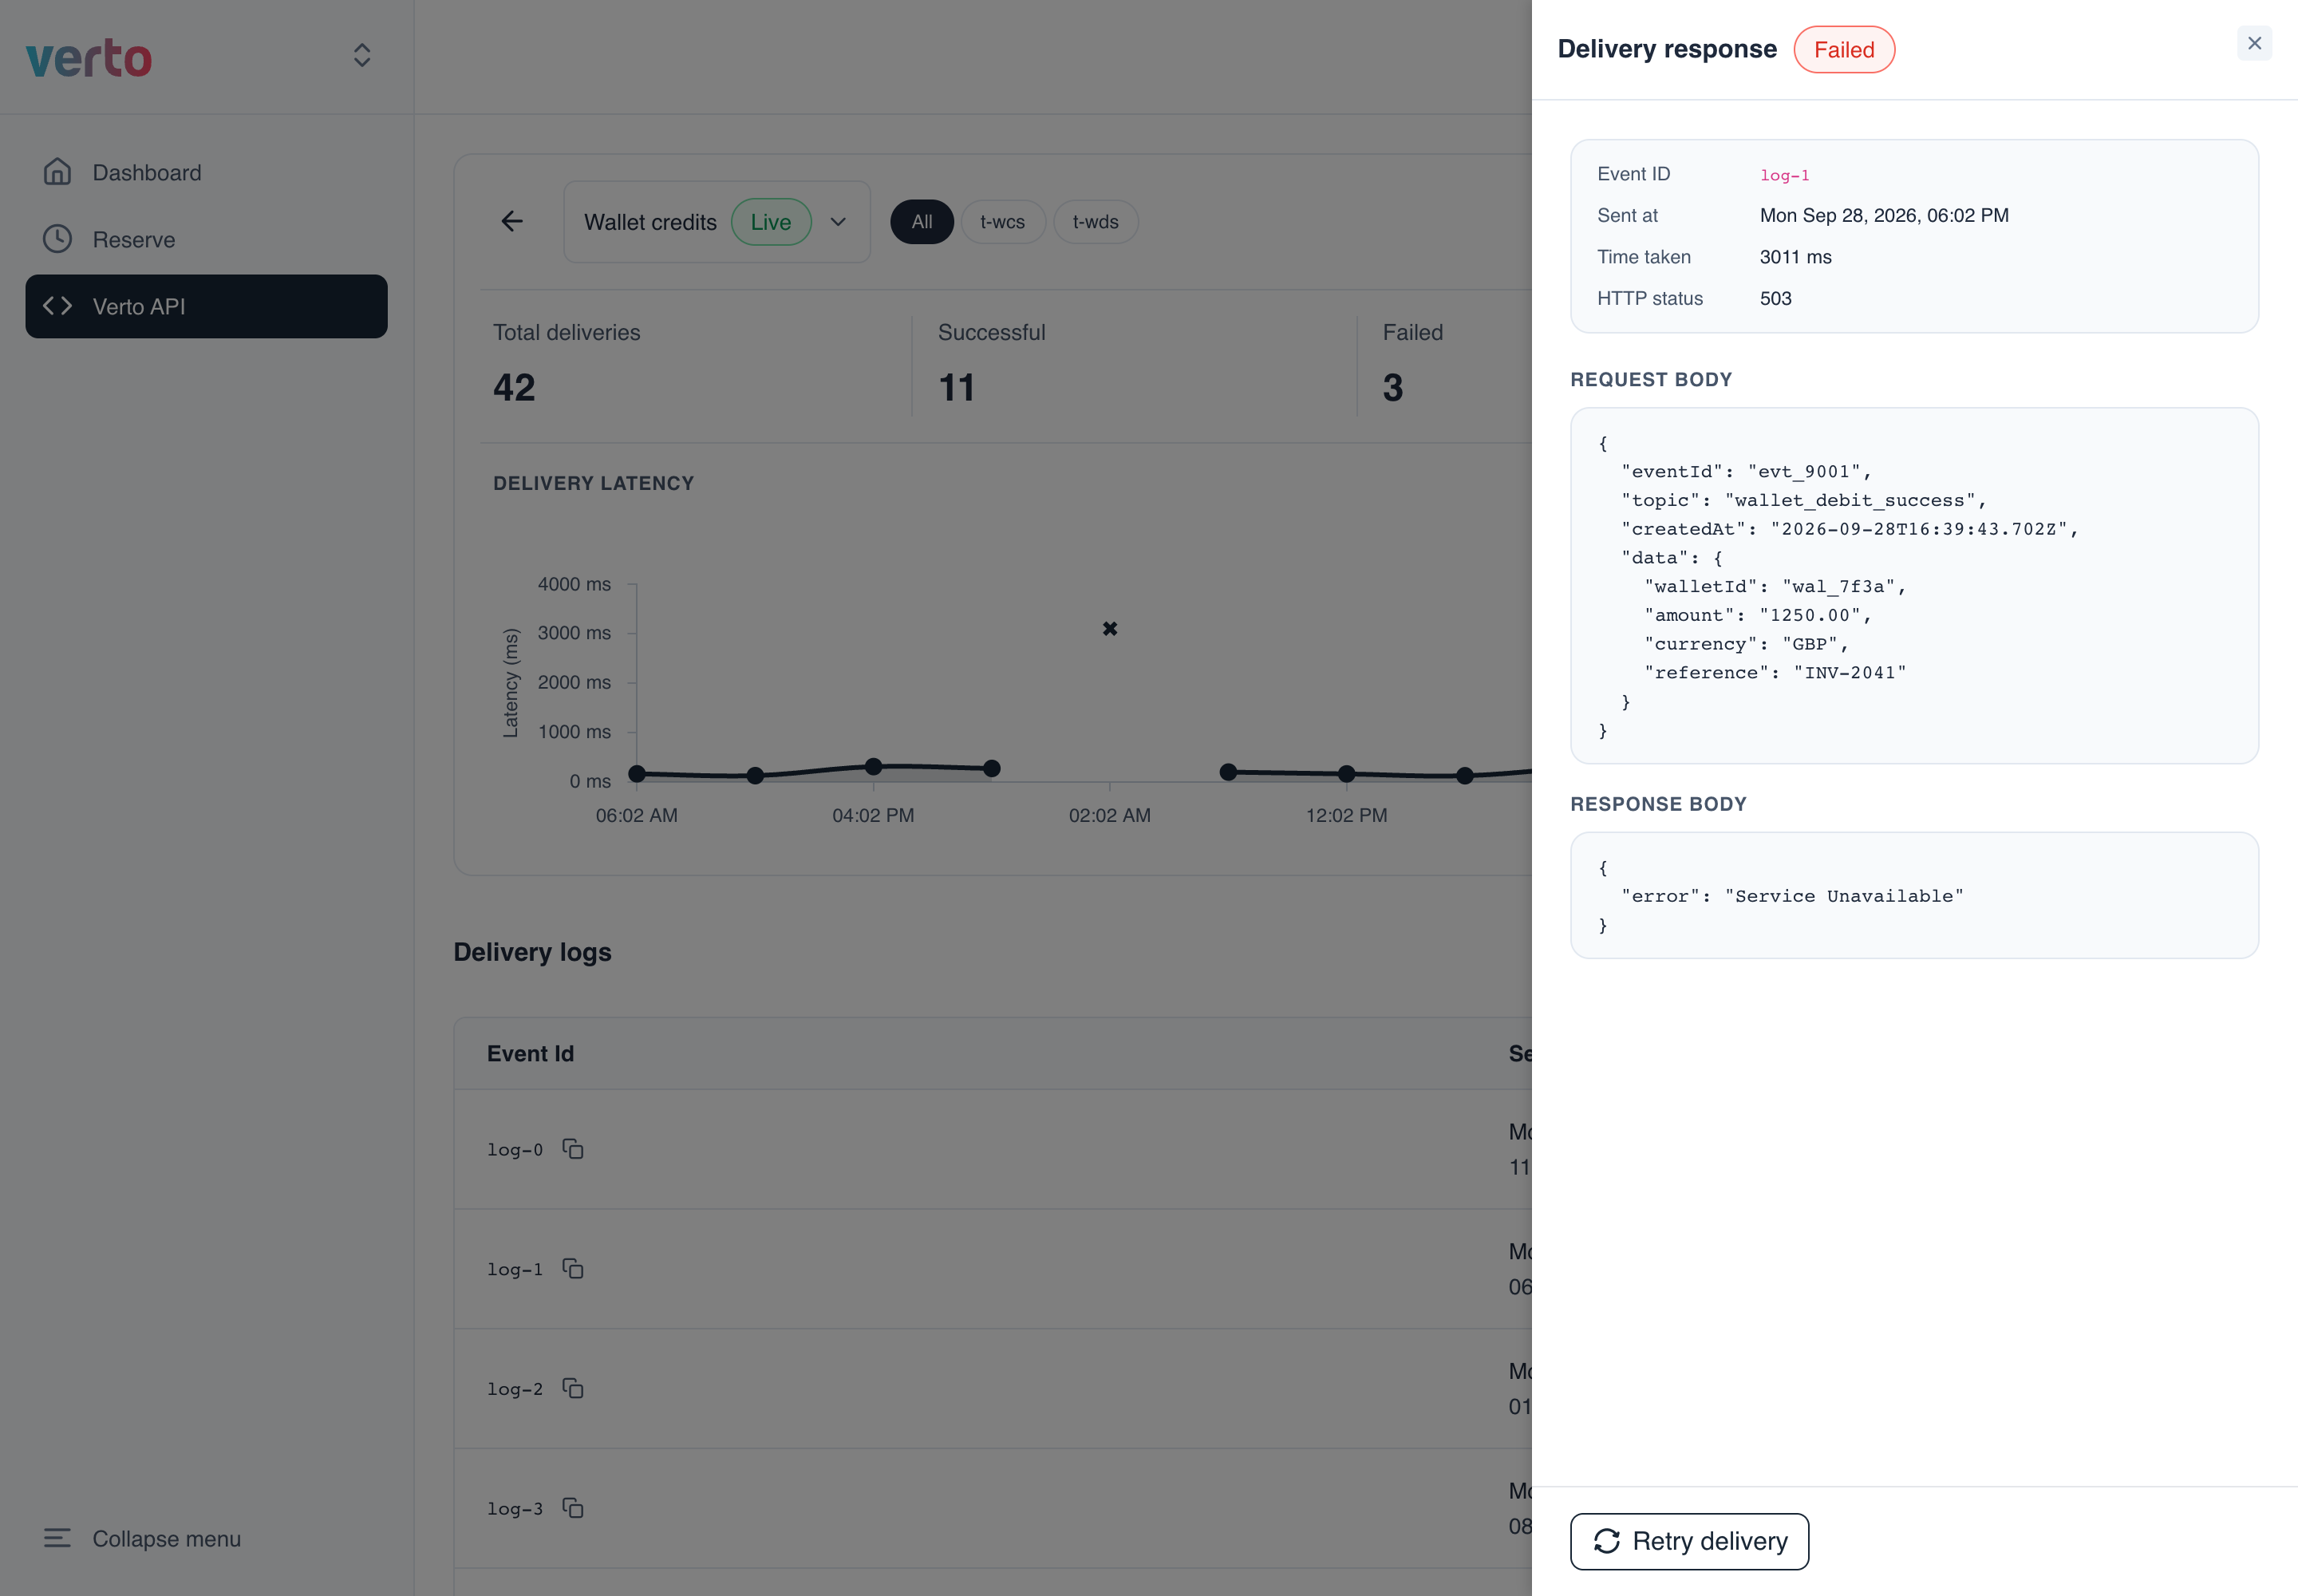Image resolution: width=2298 pixels, height=1596 pixels.
Task: Click the code brackets icon for Verto API
Action: 57,306
